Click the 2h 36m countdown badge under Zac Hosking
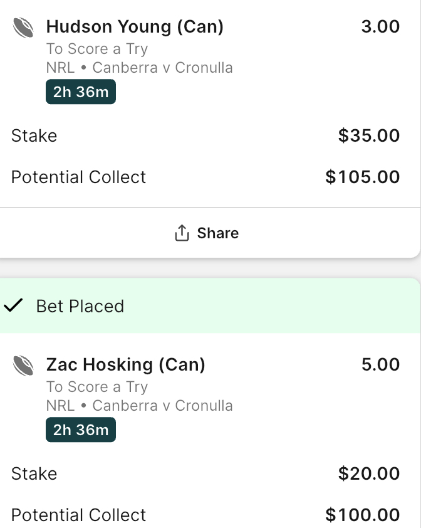 coord(81,430)
